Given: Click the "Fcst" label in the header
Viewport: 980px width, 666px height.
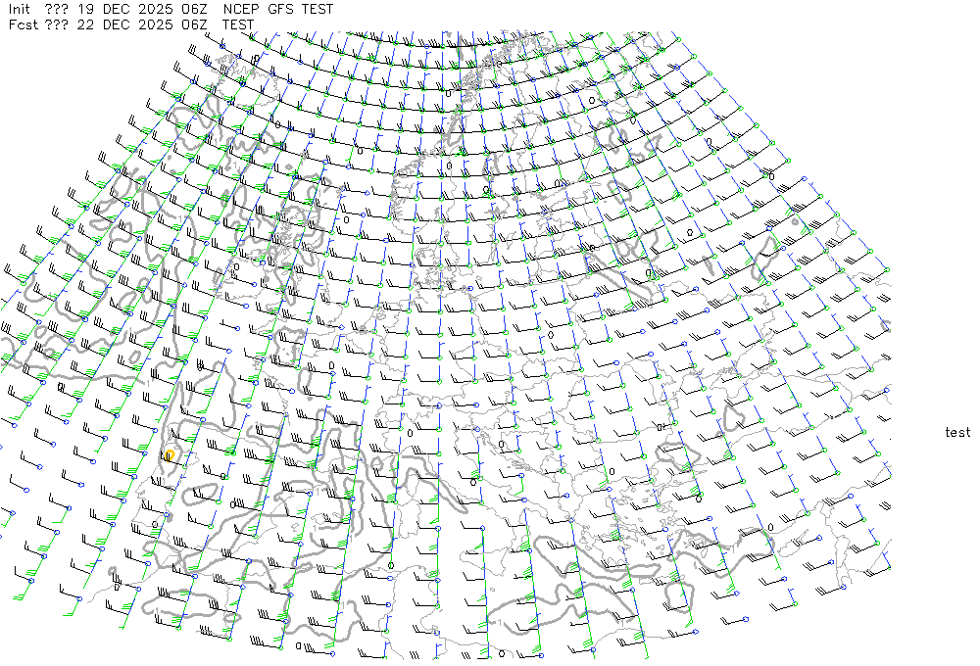Looking at the screenshot, I should click(x=22, y=24).
